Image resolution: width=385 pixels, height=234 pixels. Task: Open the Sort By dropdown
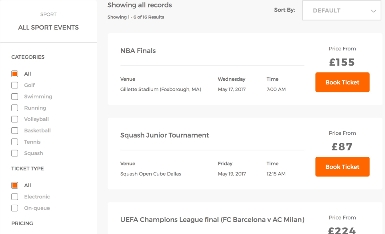coord(341,10)
